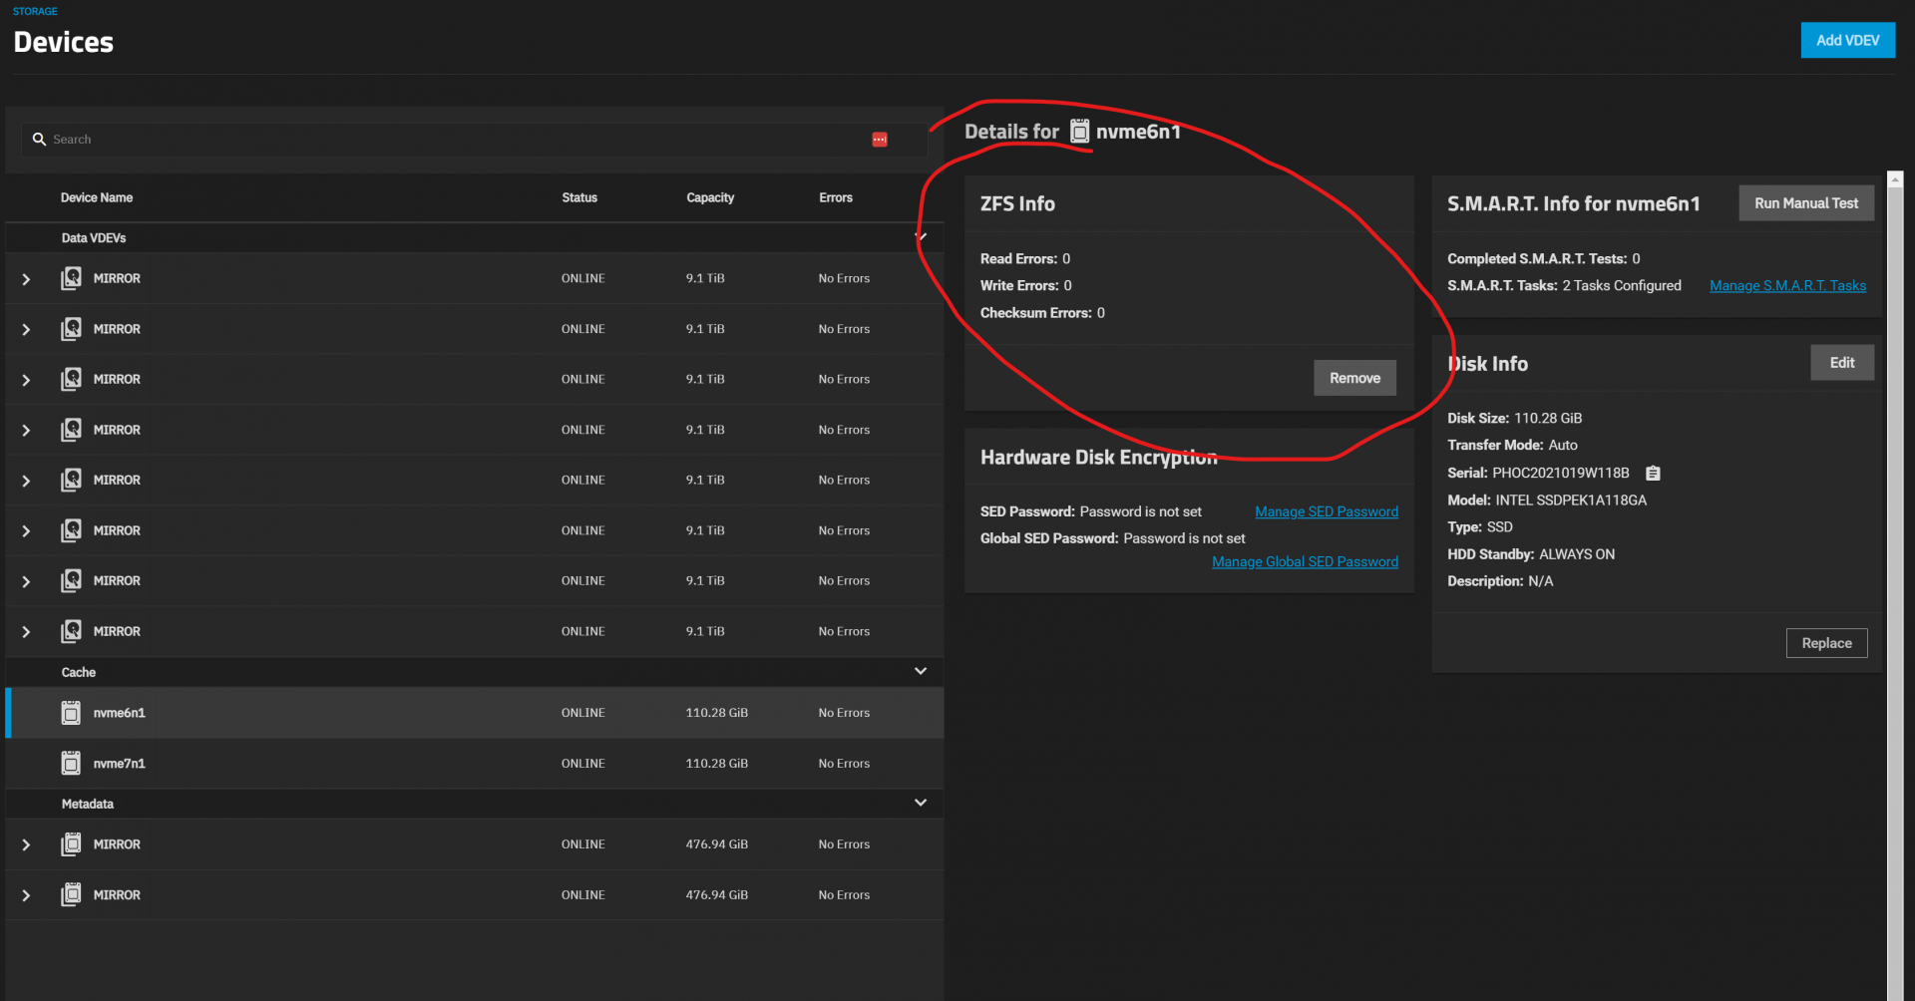Click the nvme7n1 disk icon in Cache list

click(x=71, y=764)
